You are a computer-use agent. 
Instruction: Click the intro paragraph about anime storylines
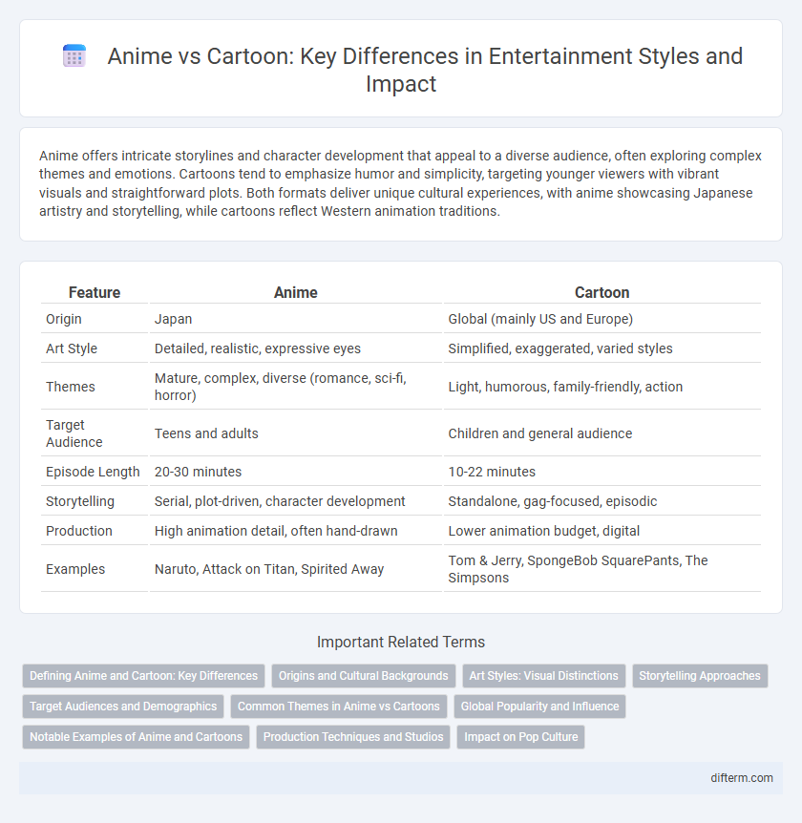pos(400,183)
